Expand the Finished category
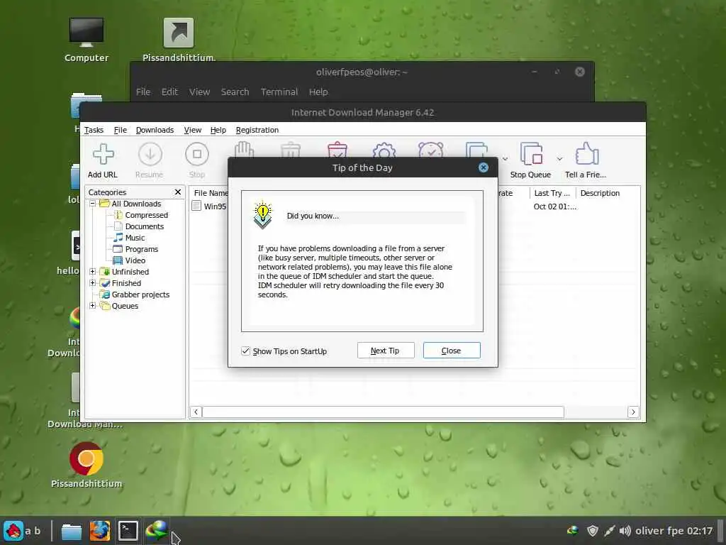 click(93, 282)
